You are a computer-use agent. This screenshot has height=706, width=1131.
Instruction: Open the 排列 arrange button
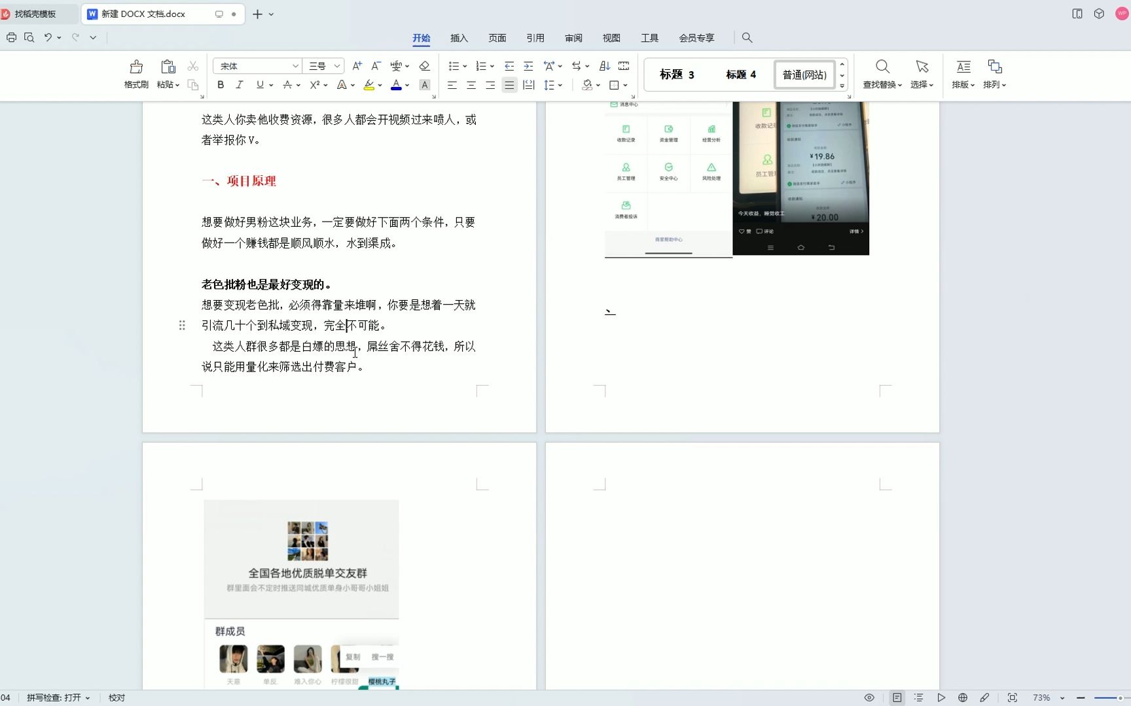pos(994,75)
